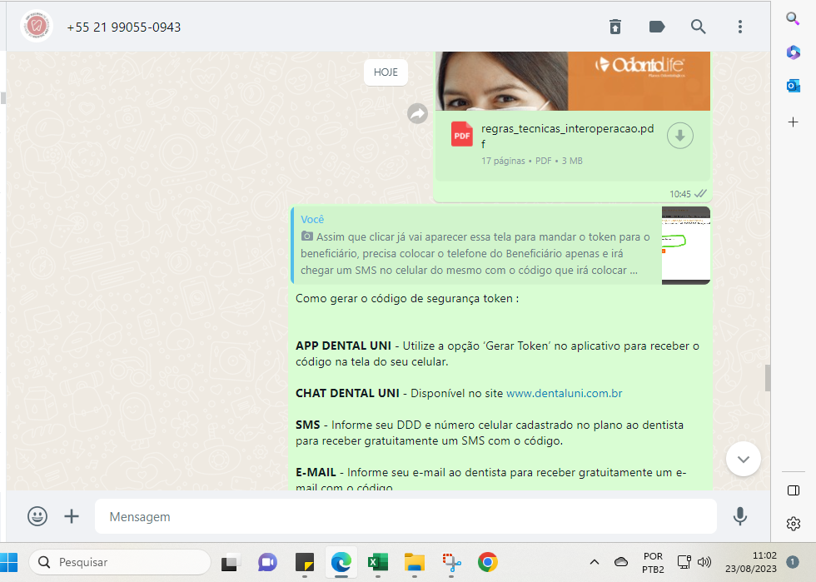This screenshot has width=816, height=582.
Task: Open contact info for +55 21 99055-0943
Action: [x=124, y=27]
